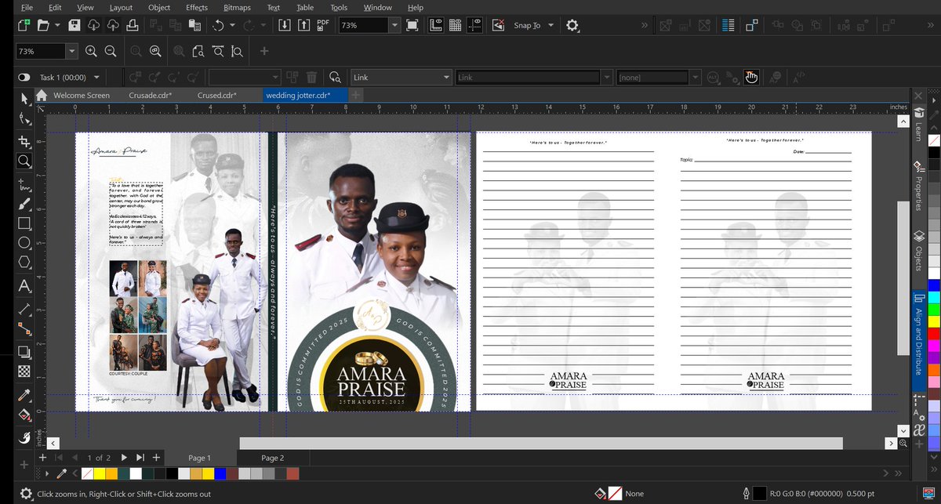Toggle the Task 1 timer switch
Viewport: 941px width, 504px height.
[24, 78]
